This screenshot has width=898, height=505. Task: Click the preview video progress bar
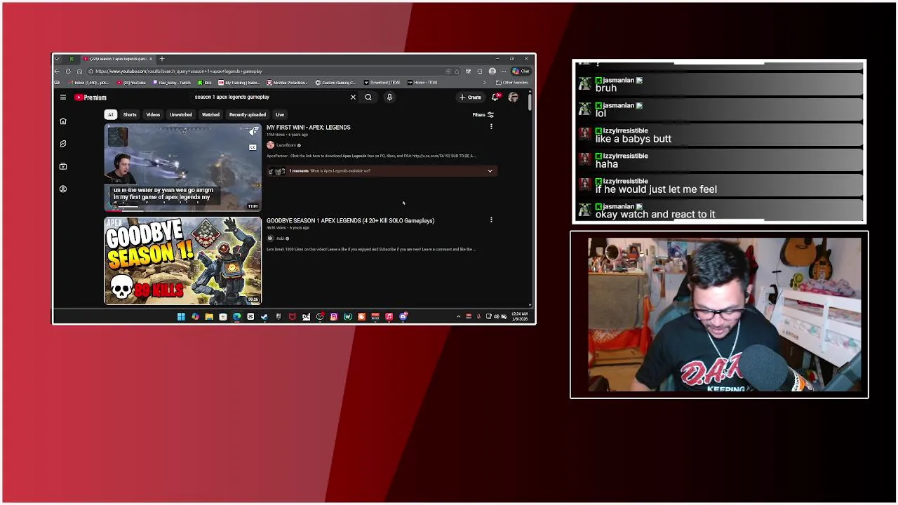tap(182, 210)
